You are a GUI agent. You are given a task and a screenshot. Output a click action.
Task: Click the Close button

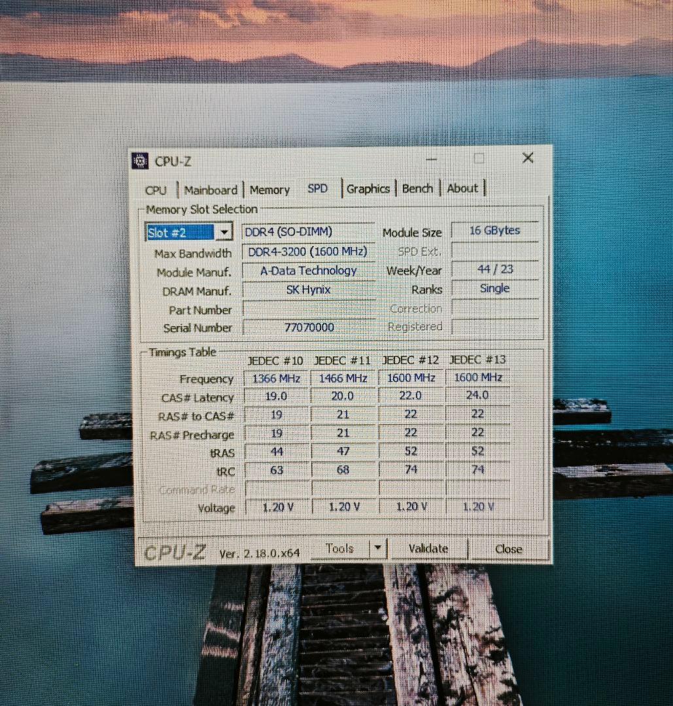click(x=508, y=549)
